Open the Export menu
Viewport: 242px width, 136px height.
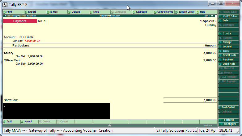35,12
